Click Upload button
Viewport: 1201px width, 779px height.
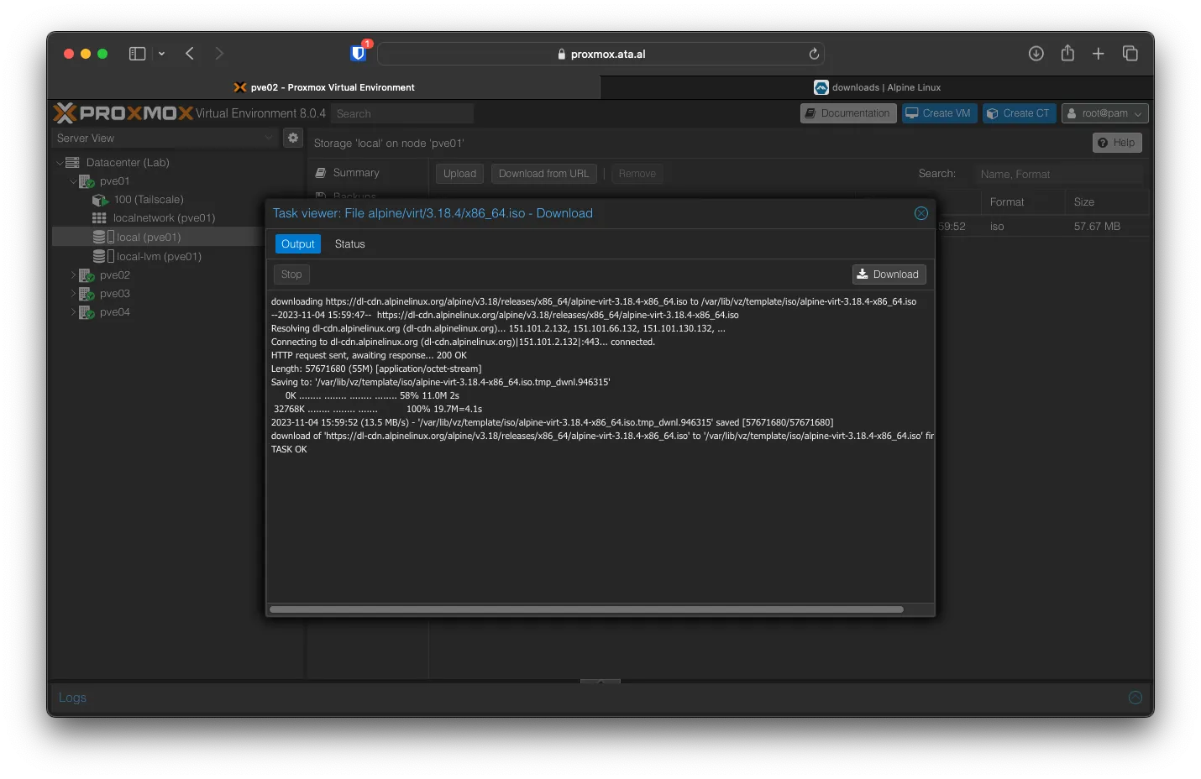[459, 174]
